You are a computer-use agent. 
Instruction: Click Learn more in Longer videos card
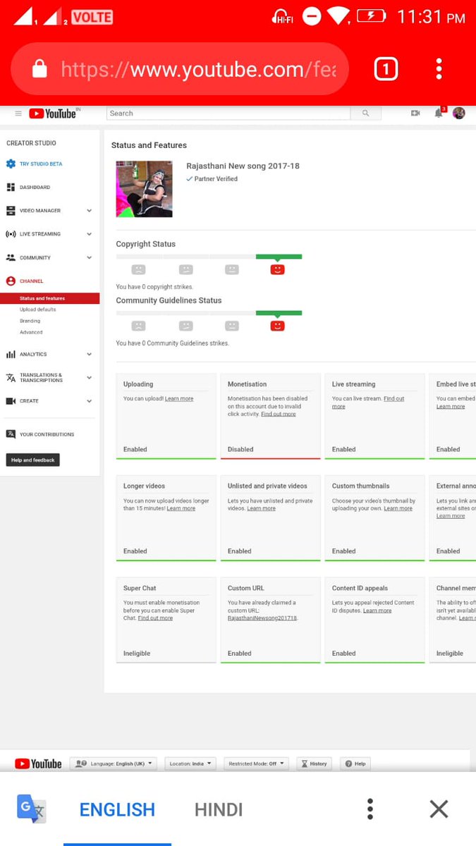point(181,508)
